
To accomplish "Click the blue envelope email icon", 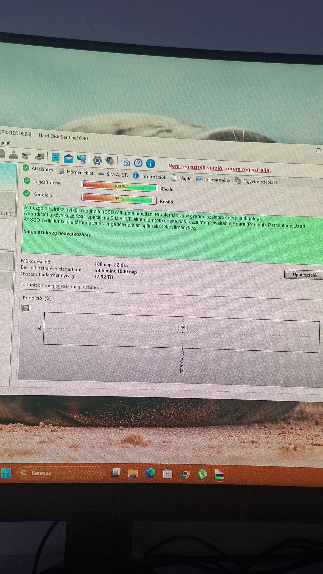I will (x=68, y=158).
